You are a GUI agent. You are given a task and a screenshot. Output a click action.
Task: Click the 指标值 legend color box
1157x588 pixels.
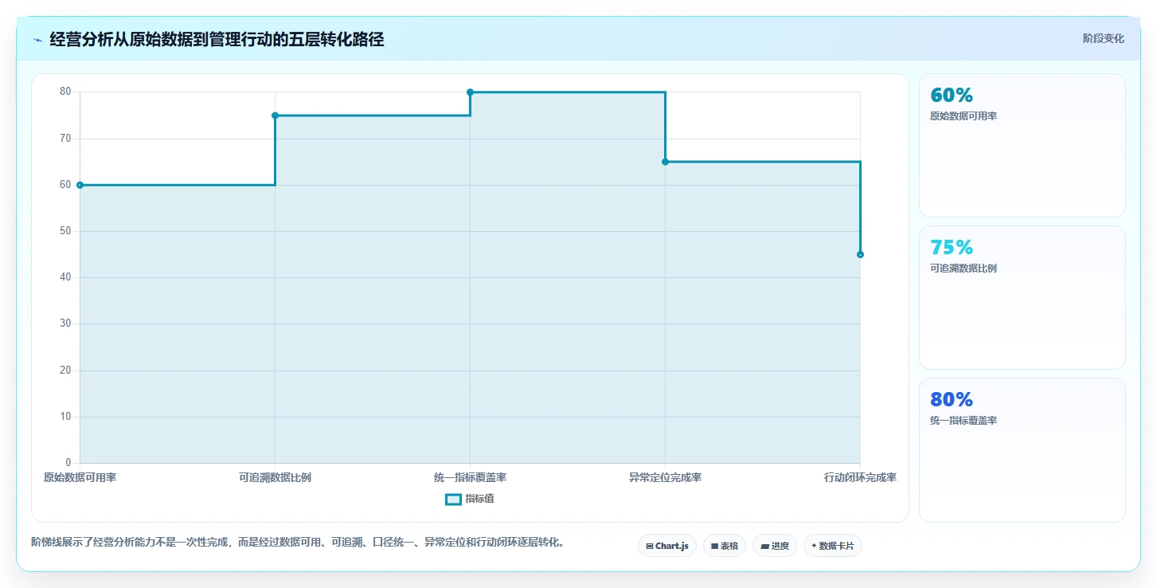(453, 499)
